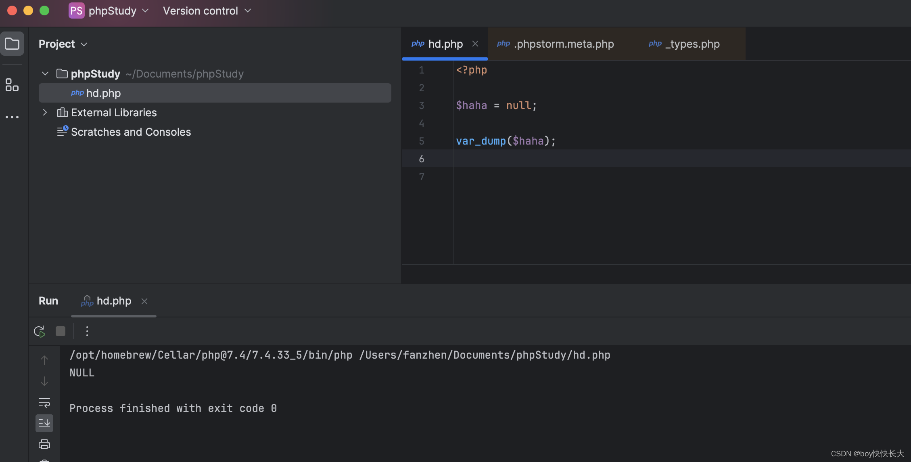The image size is (911, 462).
Task: Expand the External Libraries node
Action: (x=45, y=112)
